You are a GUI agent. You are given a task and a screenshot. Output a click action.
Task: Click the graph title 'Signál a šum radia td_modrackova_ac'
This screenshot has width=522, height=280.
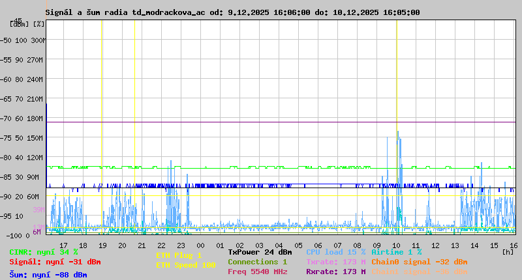[125, 12]
